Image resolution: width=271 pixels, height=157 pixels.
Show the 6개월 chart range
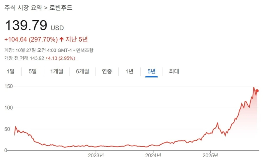pos(82,71)
